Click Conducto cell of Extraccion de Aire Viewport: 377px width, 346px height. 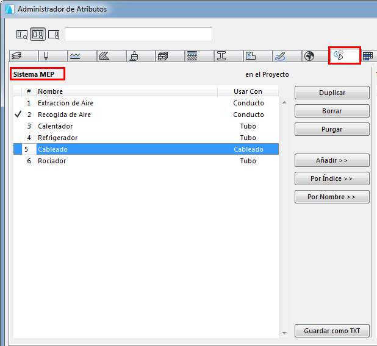pyautogui.click(x=249, y=103)
